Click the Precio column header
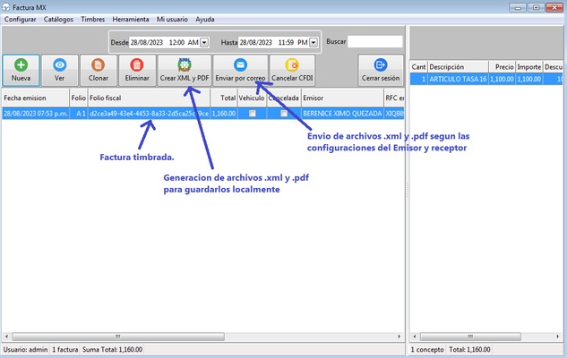This screenshot has height=358, width=567. pos(502,67)
